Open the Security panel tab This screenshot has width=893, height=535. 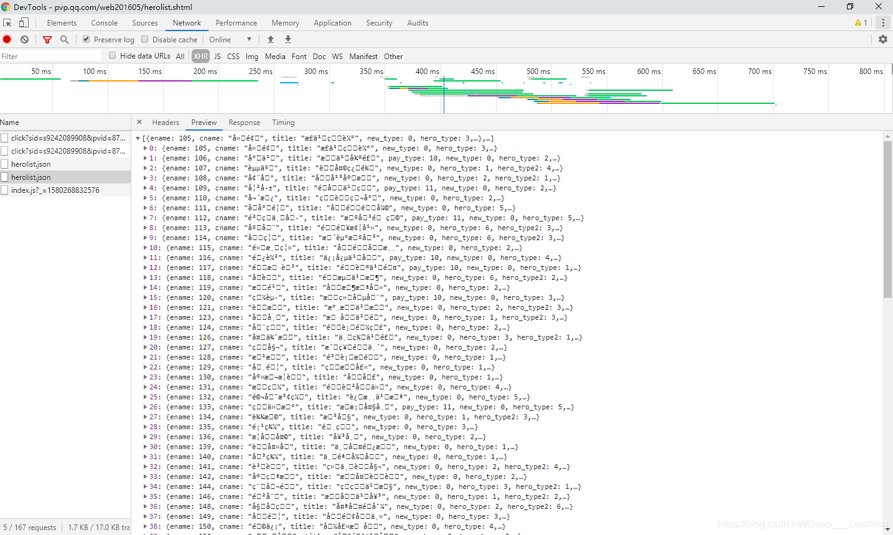pyautogui.click(x=379, y=23)
